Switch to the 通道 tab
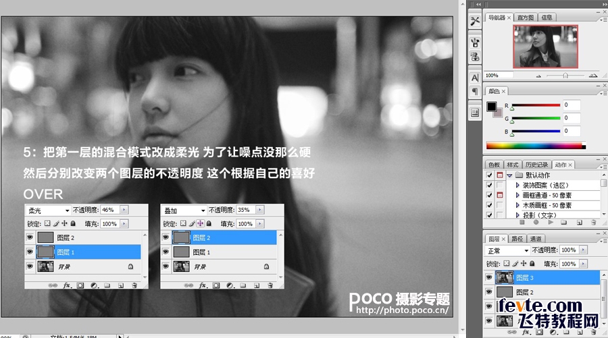This screenshot has height=338, width=608. [536, 239]
